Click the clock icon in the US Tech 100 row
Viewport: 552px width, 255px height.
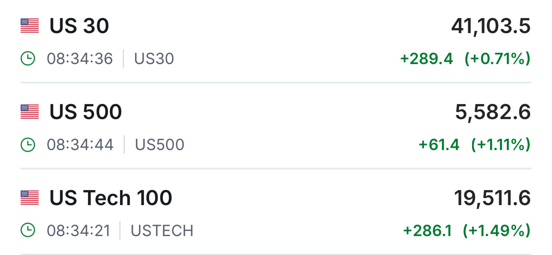click(28, 231)
